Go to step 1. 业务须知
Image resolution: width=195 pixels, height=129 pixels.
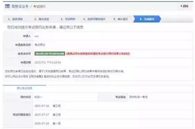pos(16,19)
